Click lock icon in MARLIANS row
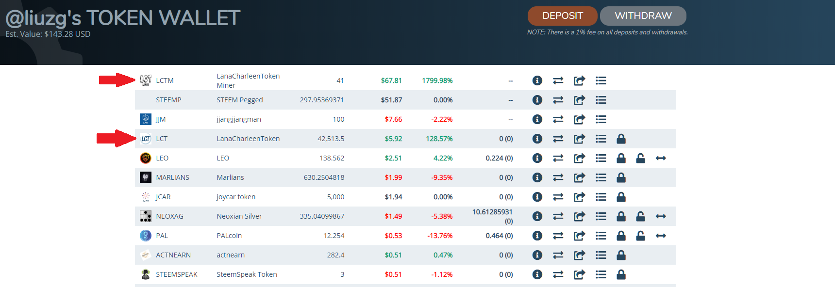This screenshot has width=835, height=287. pyautogui.click(x=621, y=177)
